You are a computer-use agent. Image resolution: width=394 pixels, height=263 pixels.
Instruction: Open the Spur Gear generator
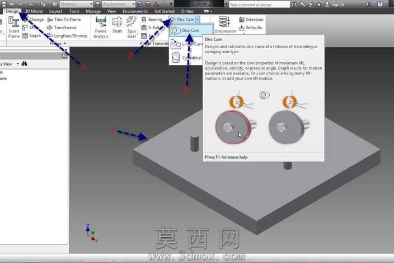pyautogui.click(x=132, y=27)
